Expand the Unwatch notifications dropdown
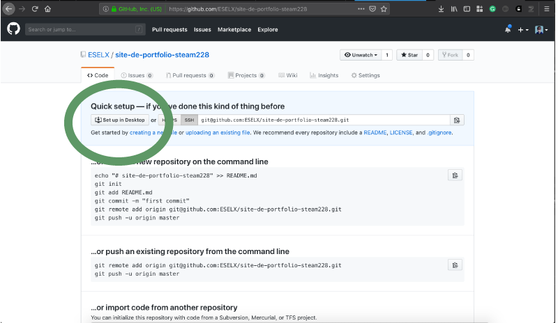Image resolution: width=558 pixels, height=323 pixels. (360, 55)
